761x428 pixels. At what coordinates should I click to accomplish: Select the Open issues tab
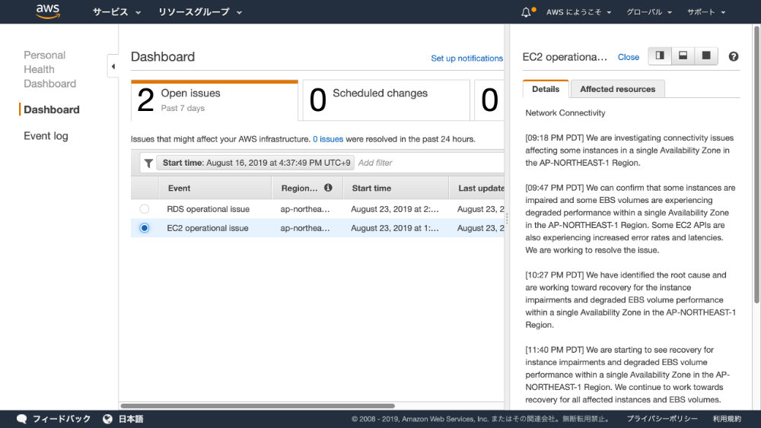(214, 100)
